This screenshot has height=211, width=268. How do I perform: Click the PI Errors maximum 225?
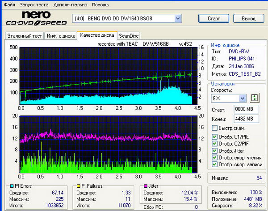pyautogui.click(x=60, y=199)
